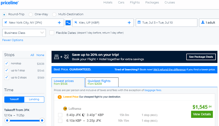The width and height of the screenshot is (219, 126).
Task: Open the 1 adult travelers selector
Action: (x=209, y=23)
